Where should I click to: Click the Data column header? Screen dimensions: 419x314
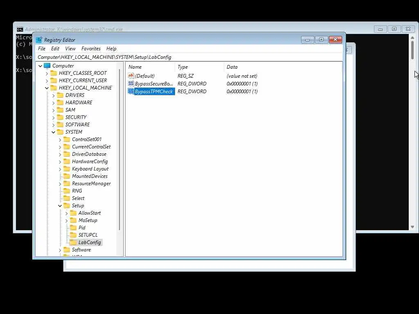point(283,67)
